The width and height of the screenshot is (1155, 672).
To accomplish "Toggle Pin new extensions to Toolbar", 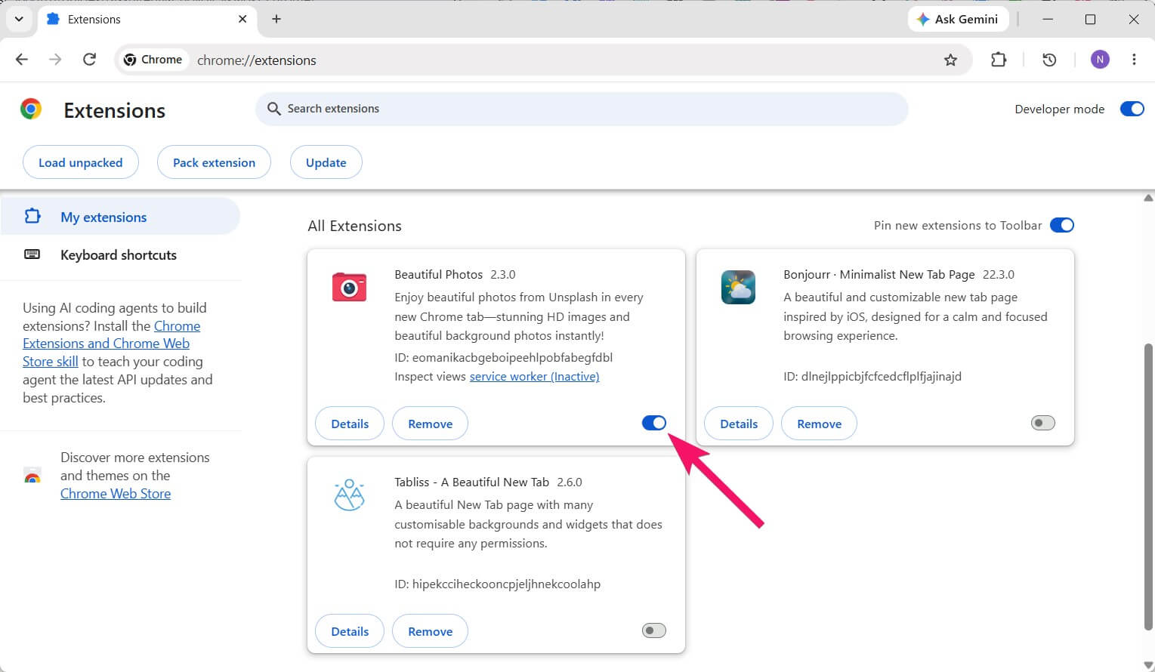I will point(1062,225).
